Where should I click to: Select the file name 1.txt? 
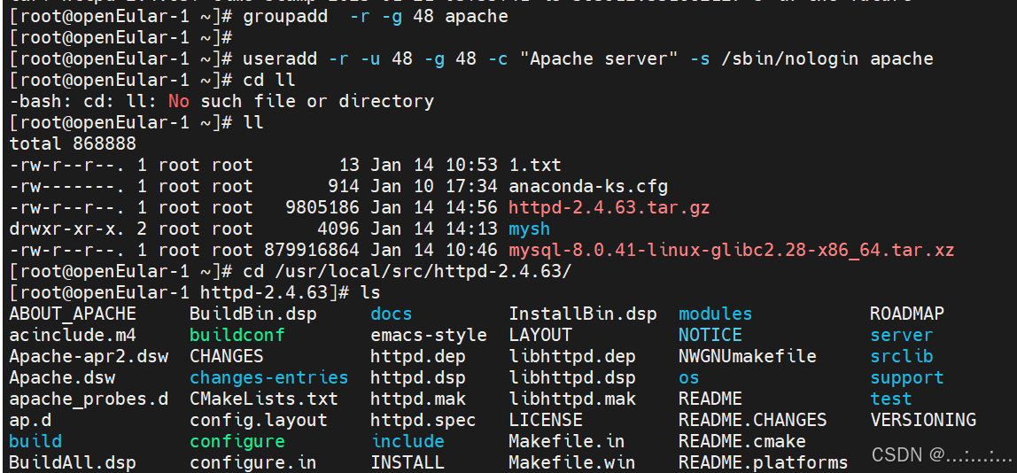(534, 165)
